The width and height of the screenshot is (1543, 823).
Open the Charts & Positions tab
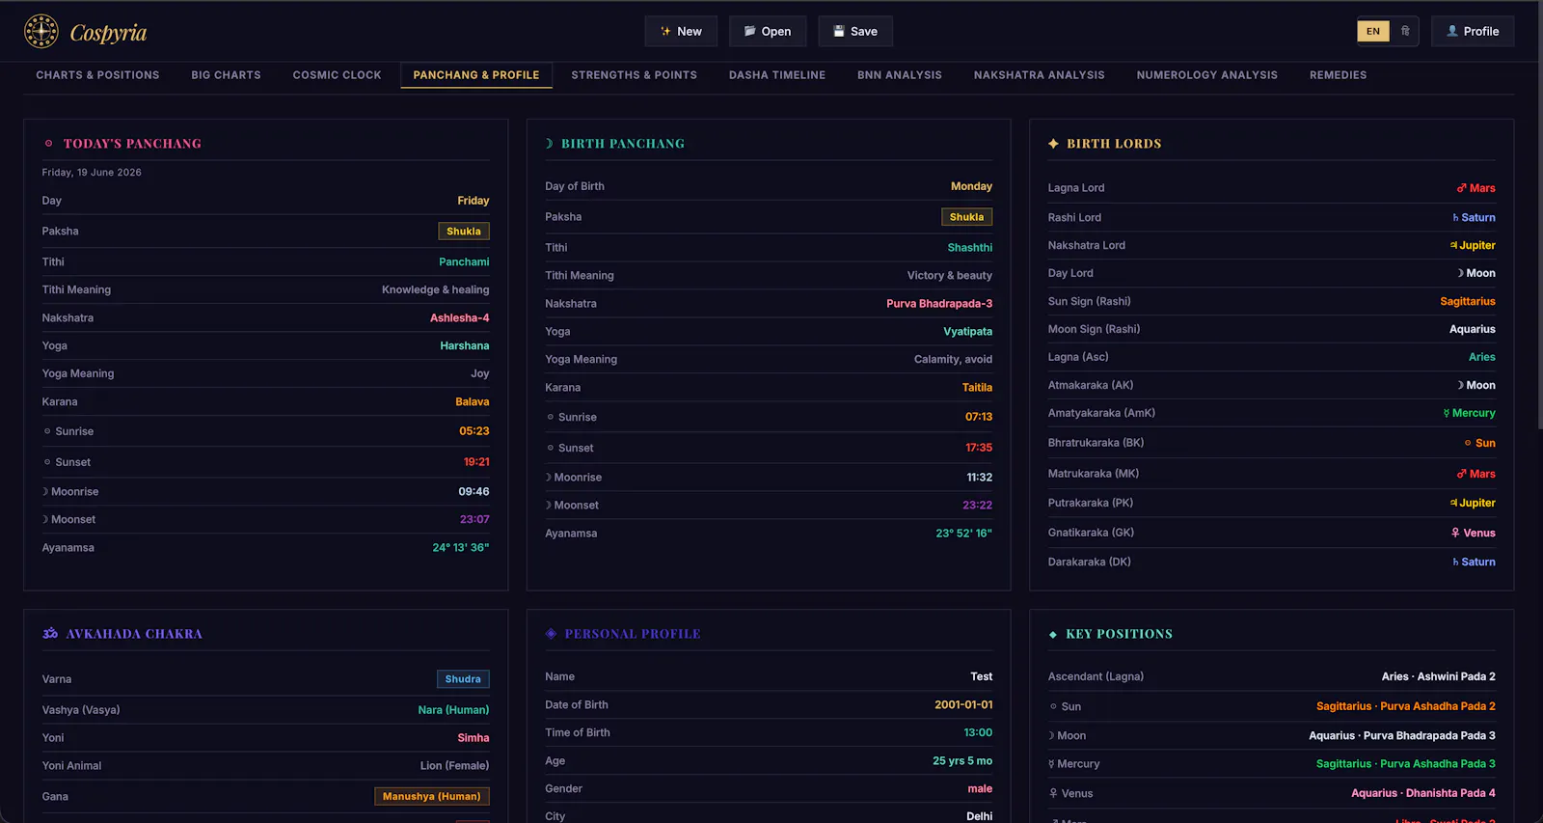tap(97, 75)
